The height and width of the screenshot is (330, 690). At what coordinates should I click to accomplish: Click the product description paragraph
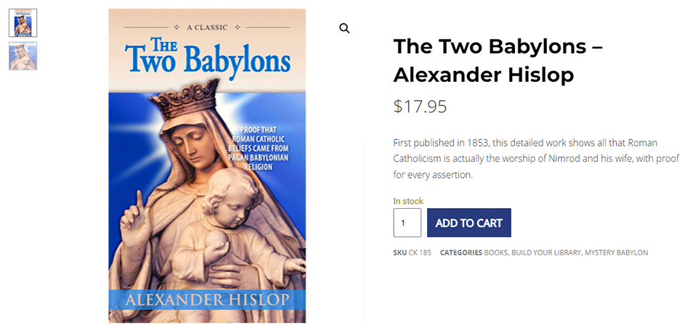[x=536, y=159]
